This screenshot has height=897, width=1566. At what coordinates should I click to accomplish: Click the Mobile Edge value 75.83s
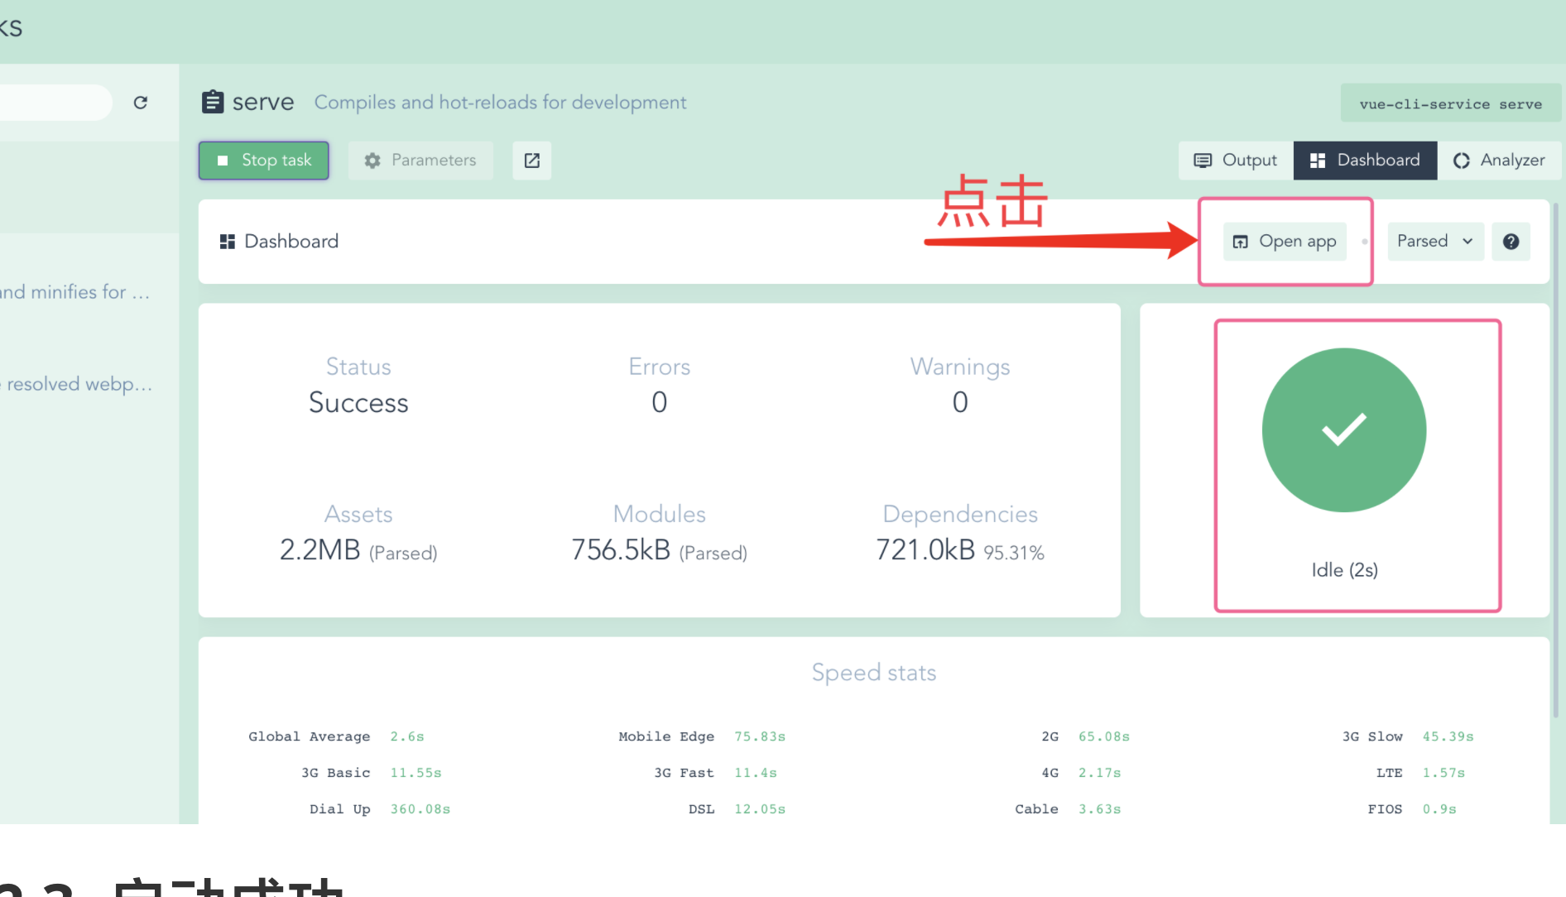pyautogui.click(x=760, y=736)
